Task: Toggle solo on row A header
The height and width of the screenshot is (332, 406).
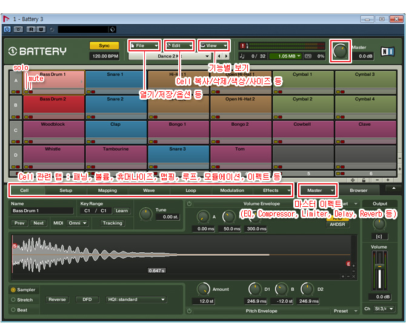Action: point(13,92)
